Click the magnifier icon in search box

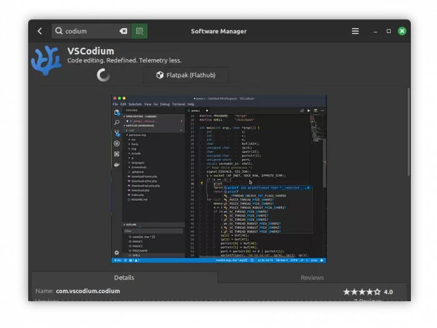point(59,31)
